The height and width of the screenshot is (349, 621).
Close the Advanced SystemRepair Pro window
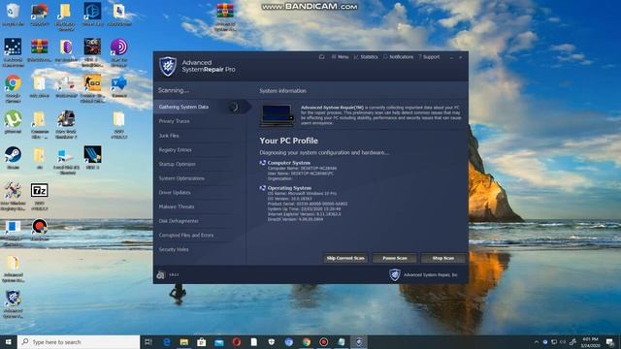(461, 57)
